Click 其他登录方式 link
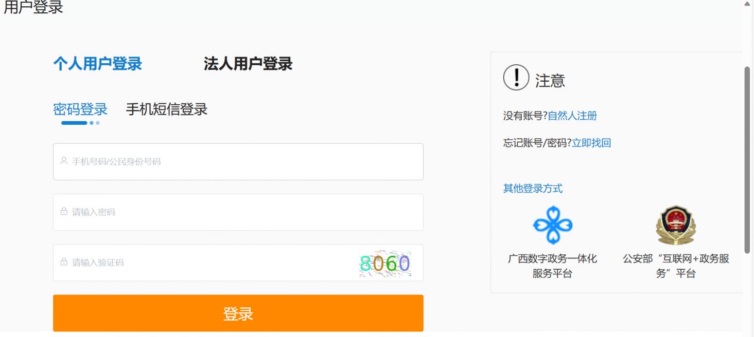Viewport: 754px width, 337px height. coord(533,189)
